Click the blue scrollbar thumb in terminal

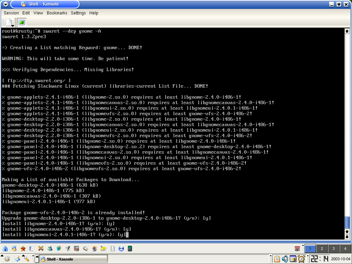pos(347,222)
